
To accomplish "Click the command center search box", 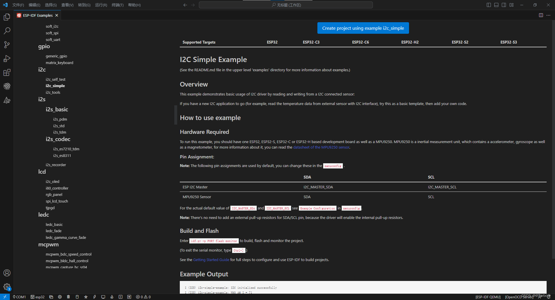I will pyautogui.click(x=286, y=5).
